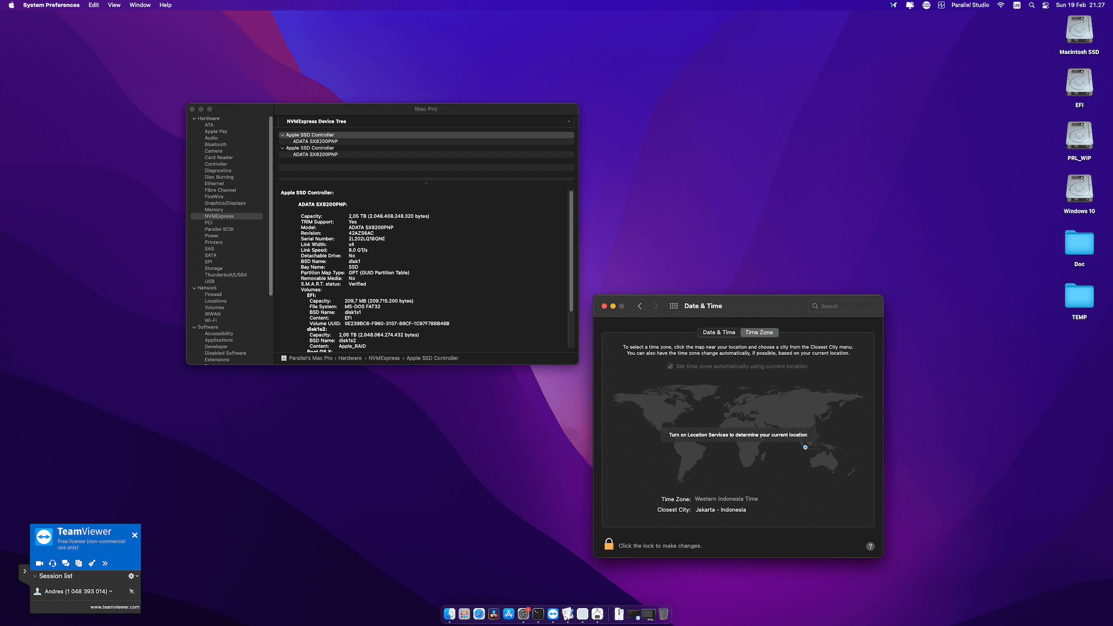Open System Preferences in the Dock
The height and width of the screenshot is (626, 1113).
click(x=523, y=614)
